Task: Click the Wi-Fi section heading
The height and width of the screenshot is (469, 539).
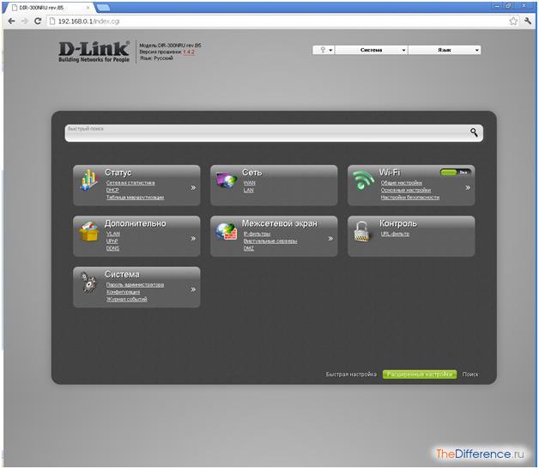Action: click(x=390, y=173)
